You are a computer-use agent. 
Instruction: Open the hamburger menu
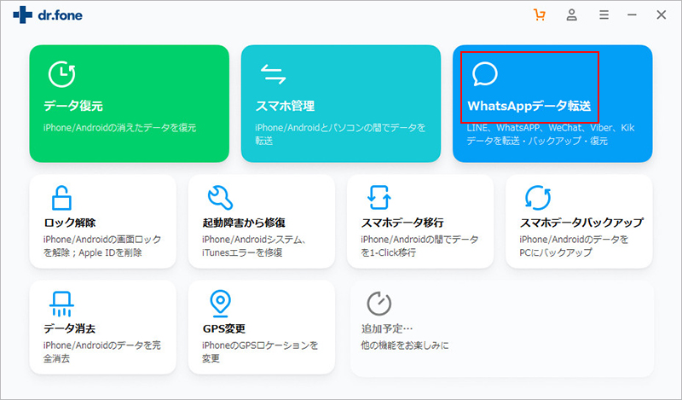click(x=604, y=14)
